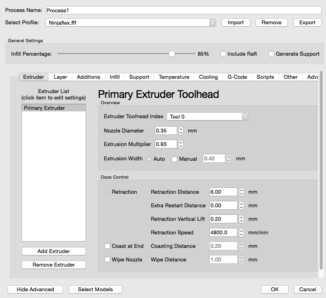Click the Process Name text field
This screenshot has height=298, width=326.
click(183, 10)
